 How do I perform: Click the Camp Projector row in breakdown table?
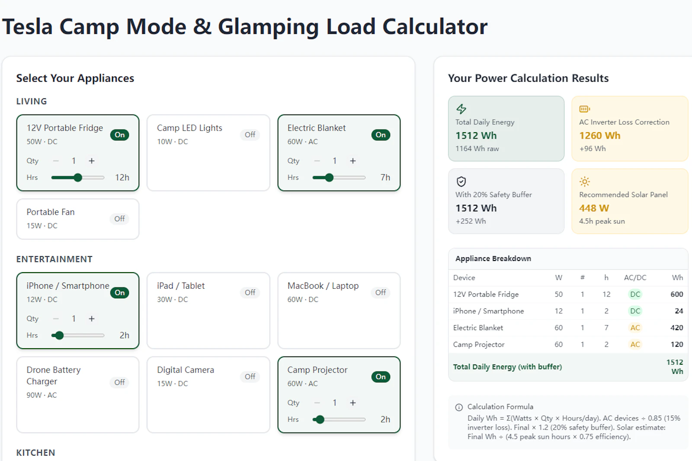click(x=568, y=345)
